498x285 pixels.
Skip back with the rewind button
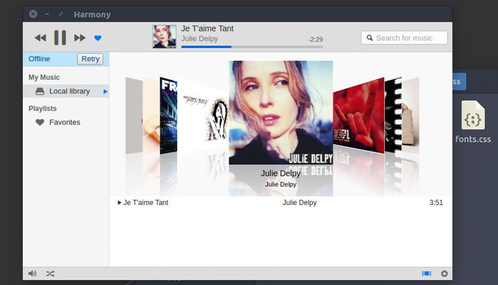click(x=40, y=38)
